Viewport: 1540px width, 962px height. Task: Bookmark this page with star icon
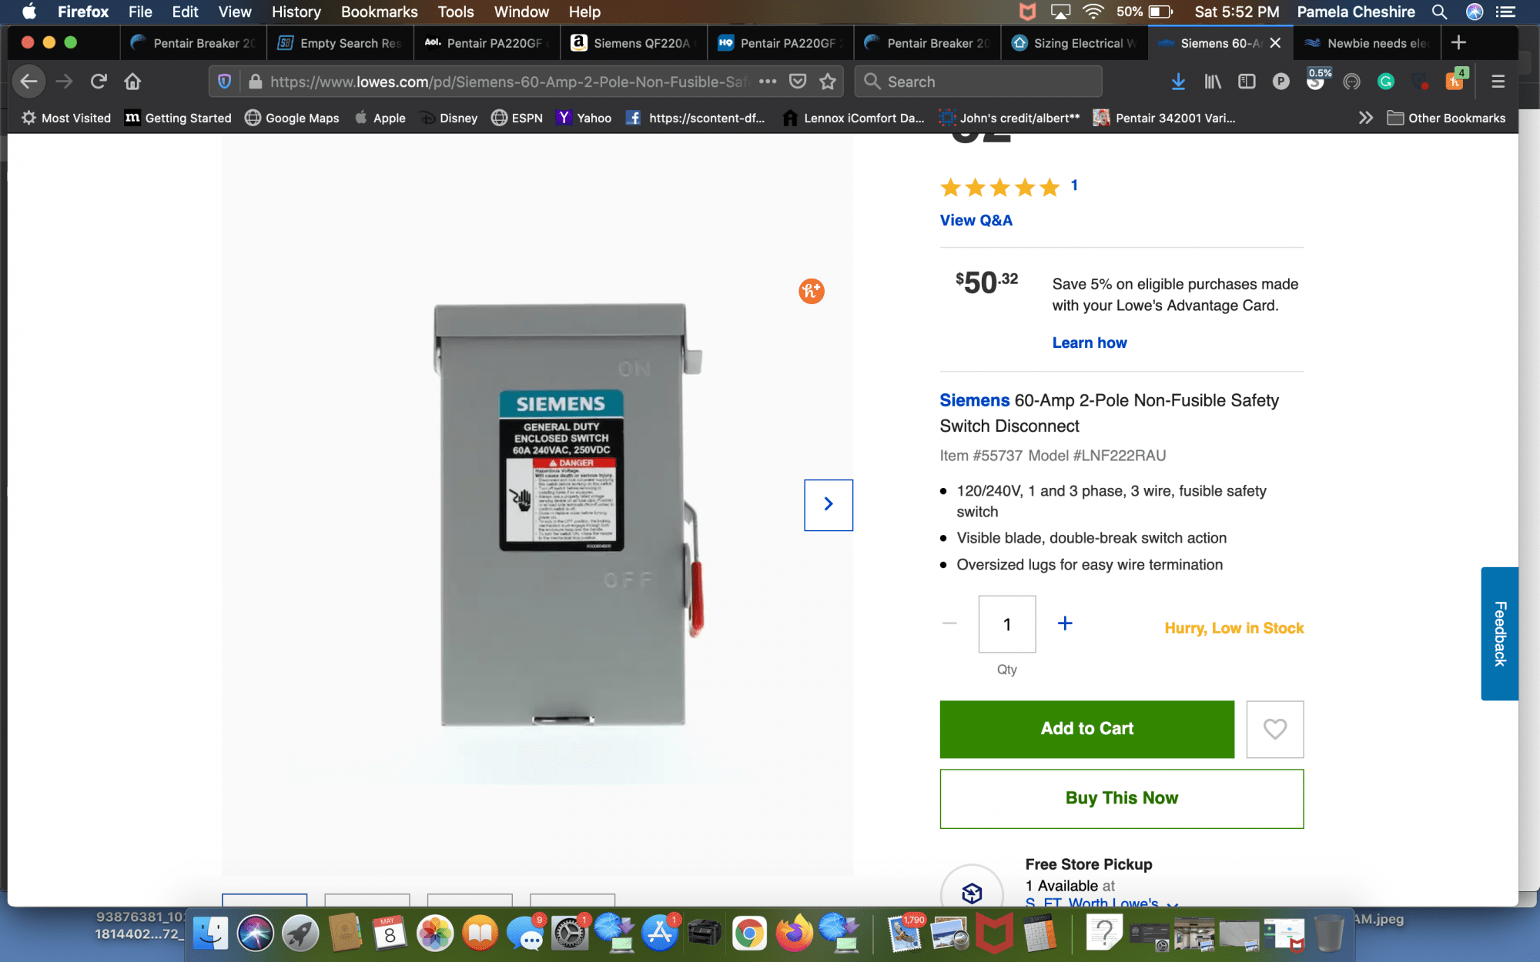click(828, 82)
